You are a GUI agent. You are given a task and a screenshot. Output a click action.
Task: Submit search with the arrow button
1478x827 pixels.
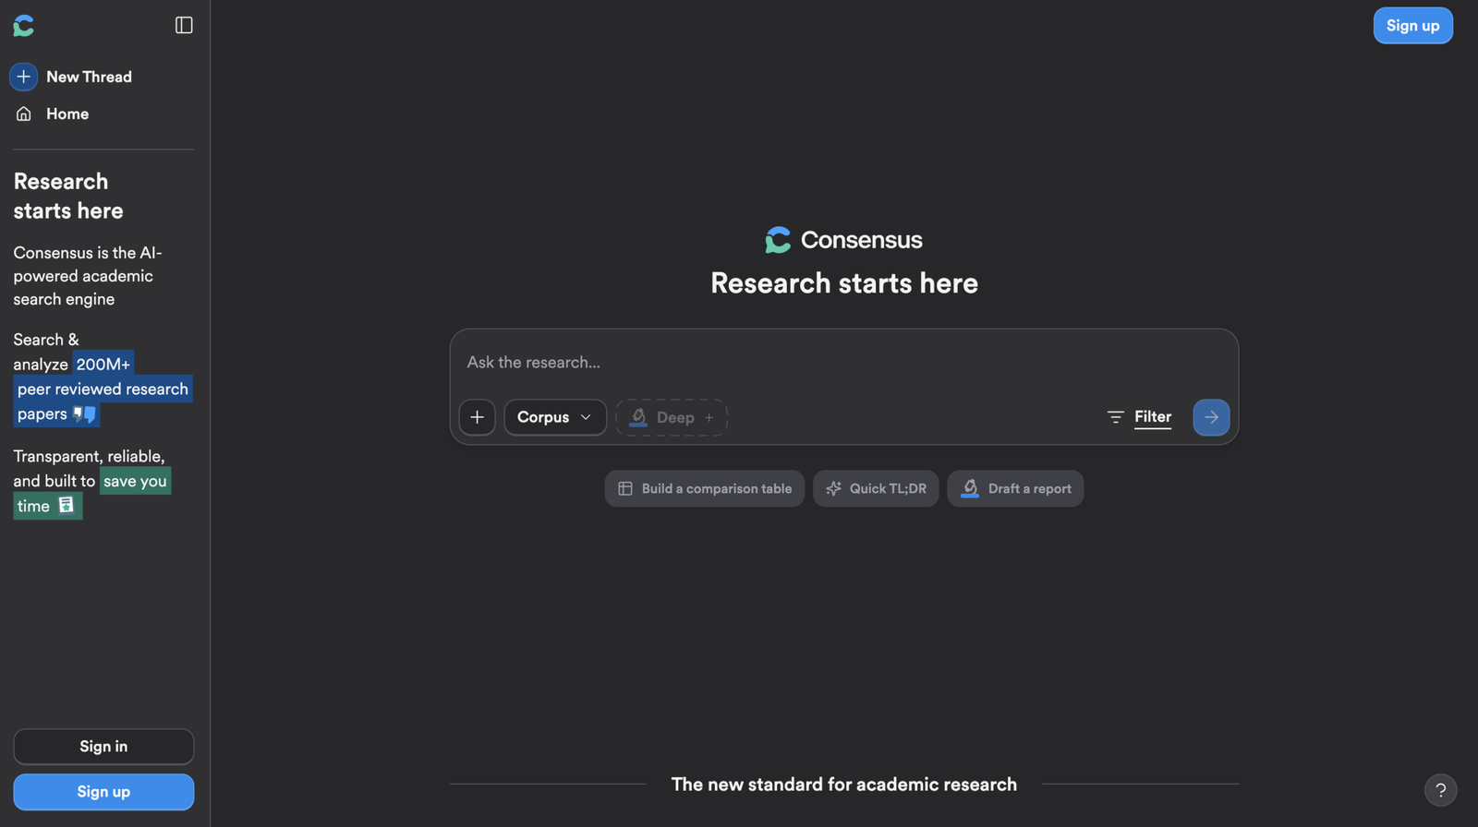(1211, 417)
